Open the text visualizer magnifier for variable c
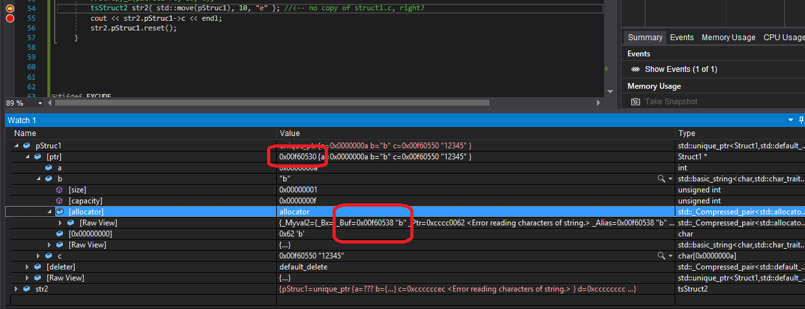Image resolution: width=805 pixels, height=309 pixels. click(661, 256)
